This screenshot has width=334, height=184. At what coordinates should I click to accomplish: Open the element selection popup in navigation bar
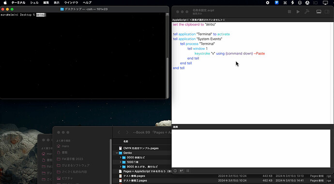pyautogui.click(x=207, y=20)
